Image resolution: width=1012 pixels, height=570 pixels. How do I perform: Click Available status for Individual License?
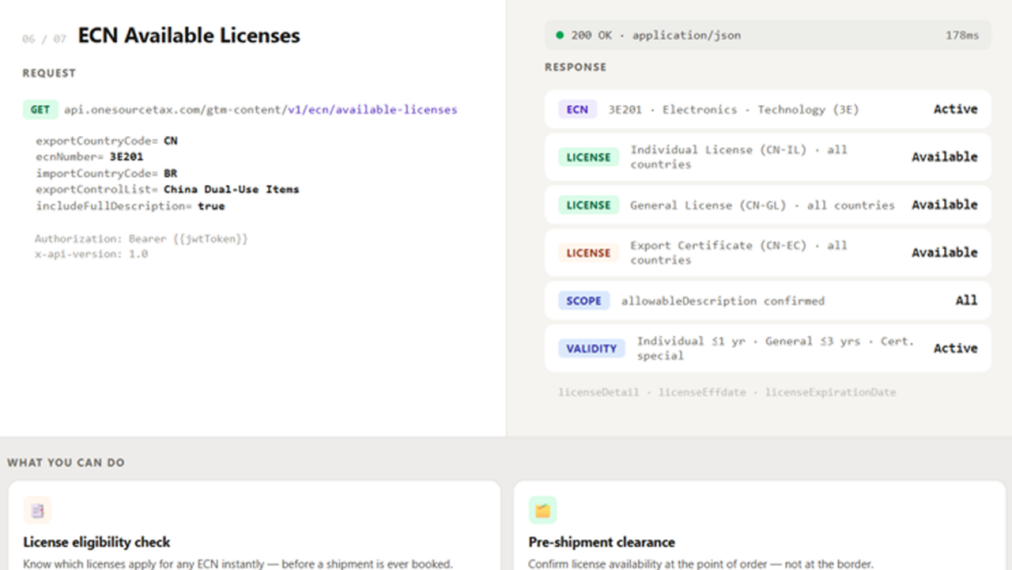coord(945,157)
